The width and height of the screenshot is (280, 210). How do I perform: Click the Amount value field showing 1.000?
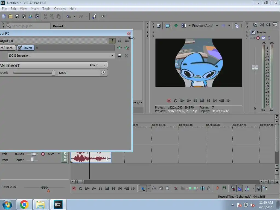tap(79, 73)
